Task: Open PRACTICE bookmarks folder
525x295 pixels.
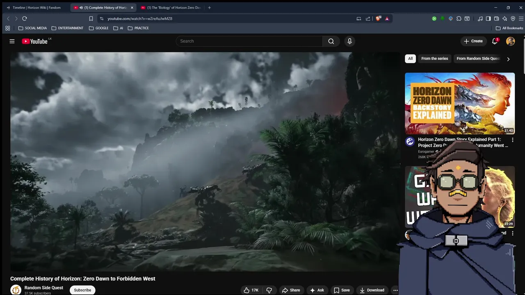Action: (138, 28)
